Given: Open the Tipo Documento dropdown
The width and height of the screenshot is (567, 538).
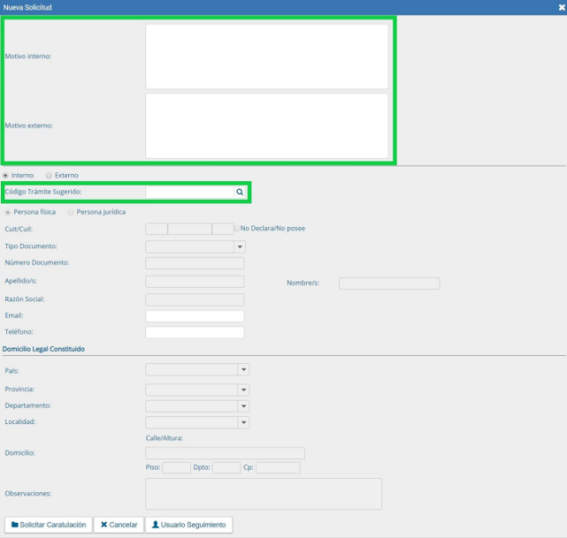Looking at the screenshot, I should (240, 247).
